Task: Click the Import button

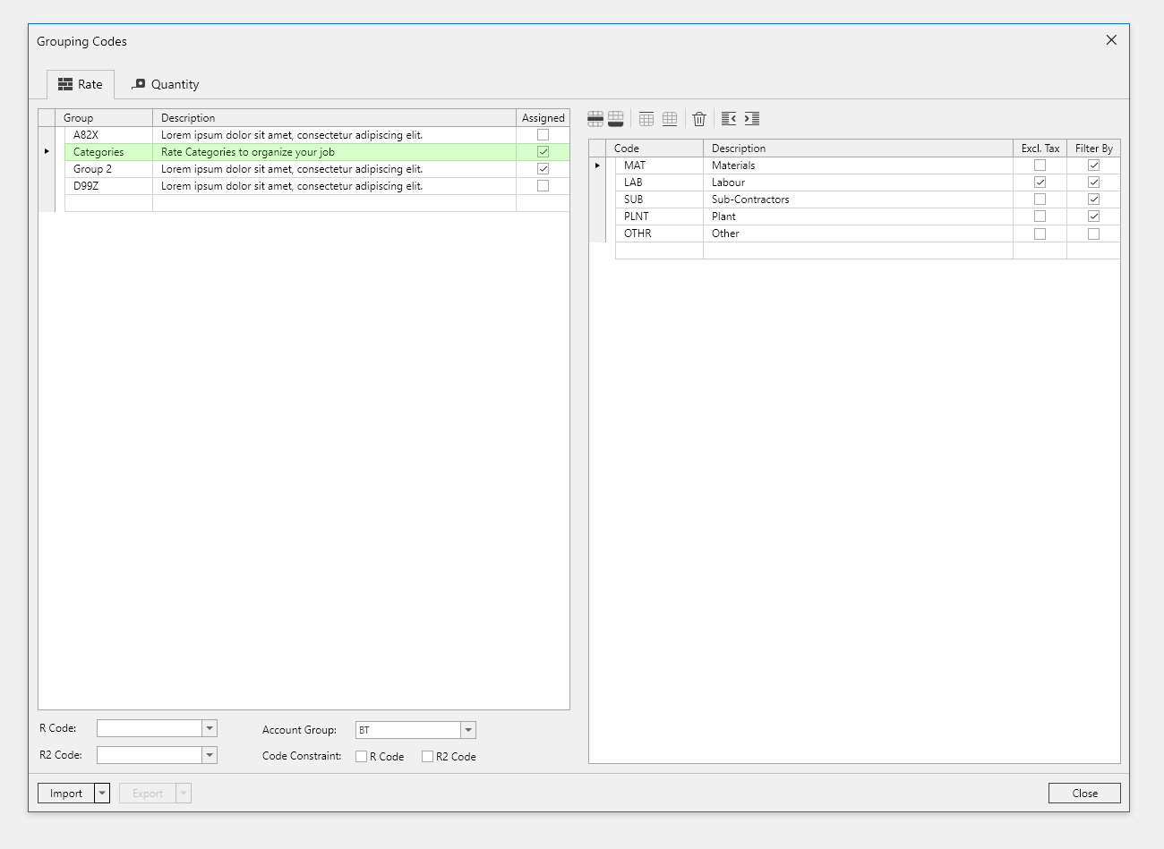Action: tap(66, 794)
